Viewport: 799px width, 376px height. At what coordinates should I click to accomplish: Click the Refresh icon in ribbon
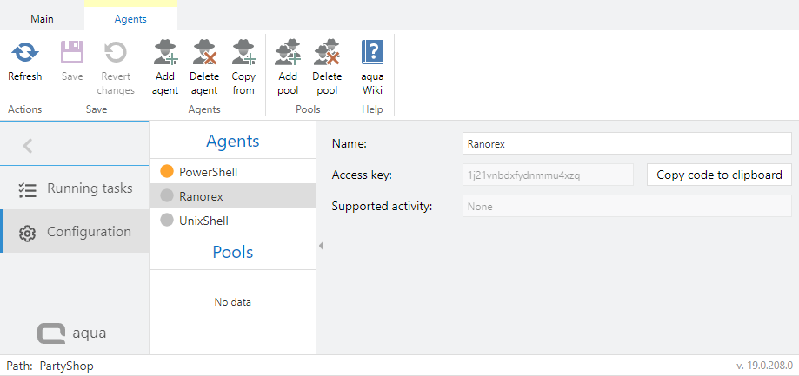click(24, 54)
